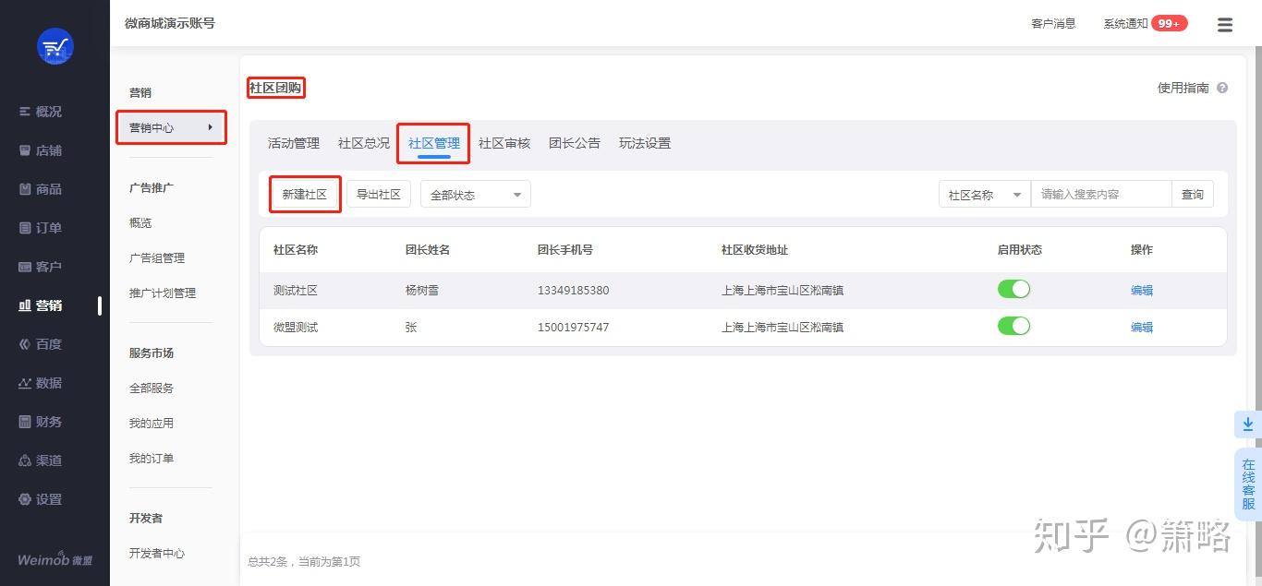Expand the 营销中心 menu arrow
The width and height of the screenshot is (1262, 586).
[211, 127]
